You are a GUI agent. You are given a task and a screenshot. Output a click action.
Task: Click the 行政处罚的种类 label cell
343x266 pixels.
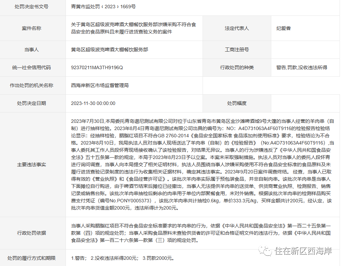coord(237,67)
